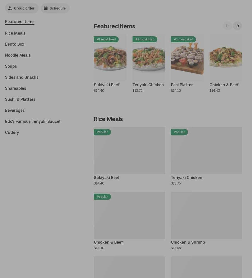The width and height of the screenshot is (252, 278).
Task: Open the Rice Meals menu category
Action: 15,33
